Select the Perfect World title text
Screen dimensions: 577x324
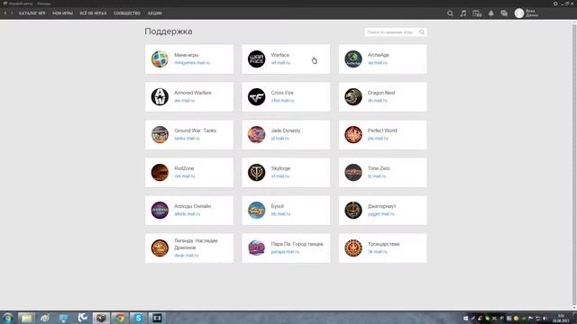(x=382, y=130)
